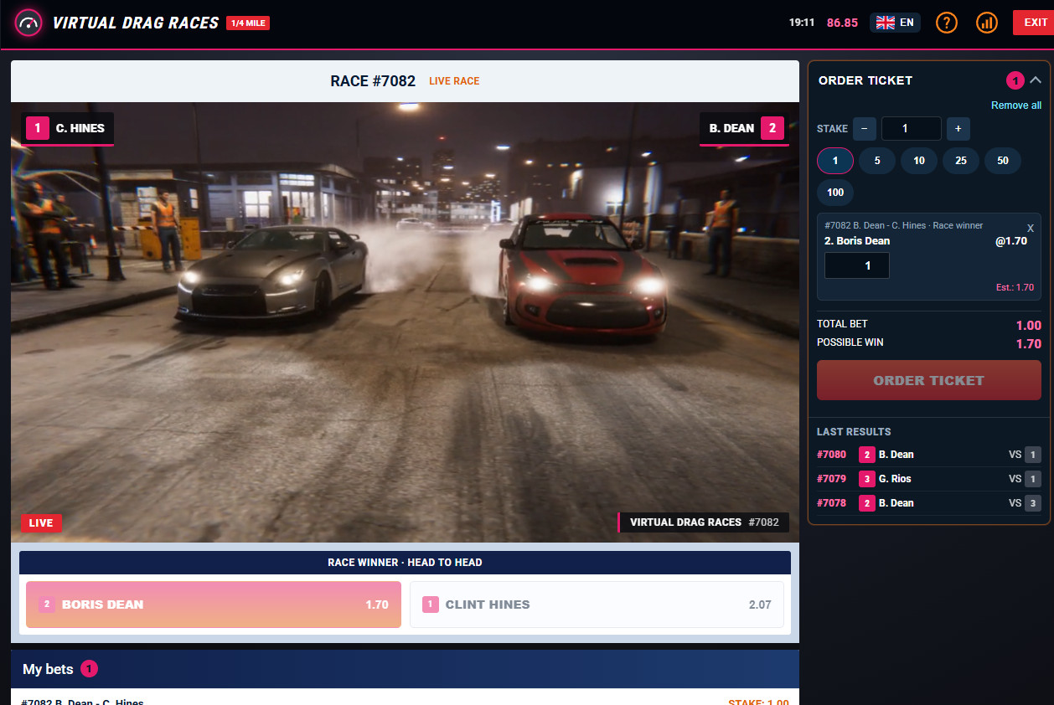Click the UK flag language icon
This screenshot has height=705, width=1054.
885,23
